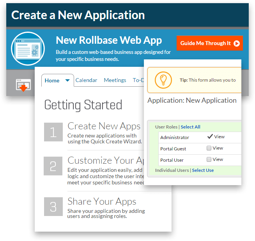Enable View for Portal Guest
The image size is (255, 241).
(x=209, y=148)
